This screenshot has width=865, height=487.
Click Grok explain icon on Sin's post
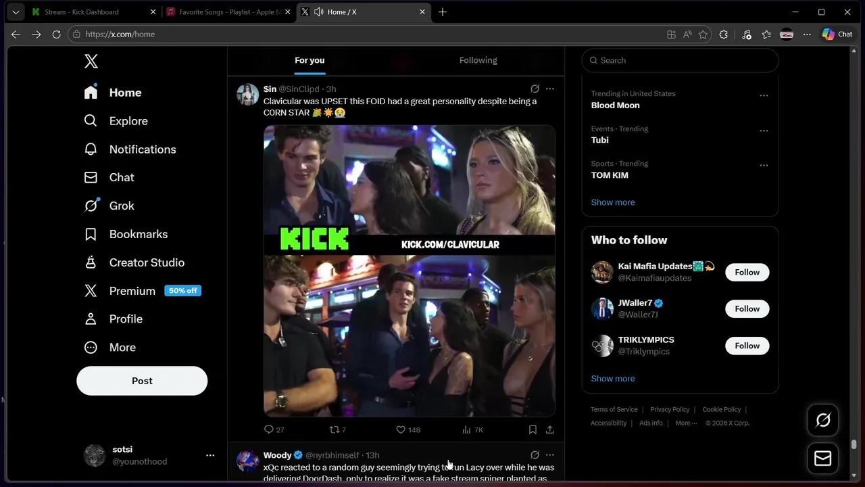pyautogui.click(x=535, y=89)
